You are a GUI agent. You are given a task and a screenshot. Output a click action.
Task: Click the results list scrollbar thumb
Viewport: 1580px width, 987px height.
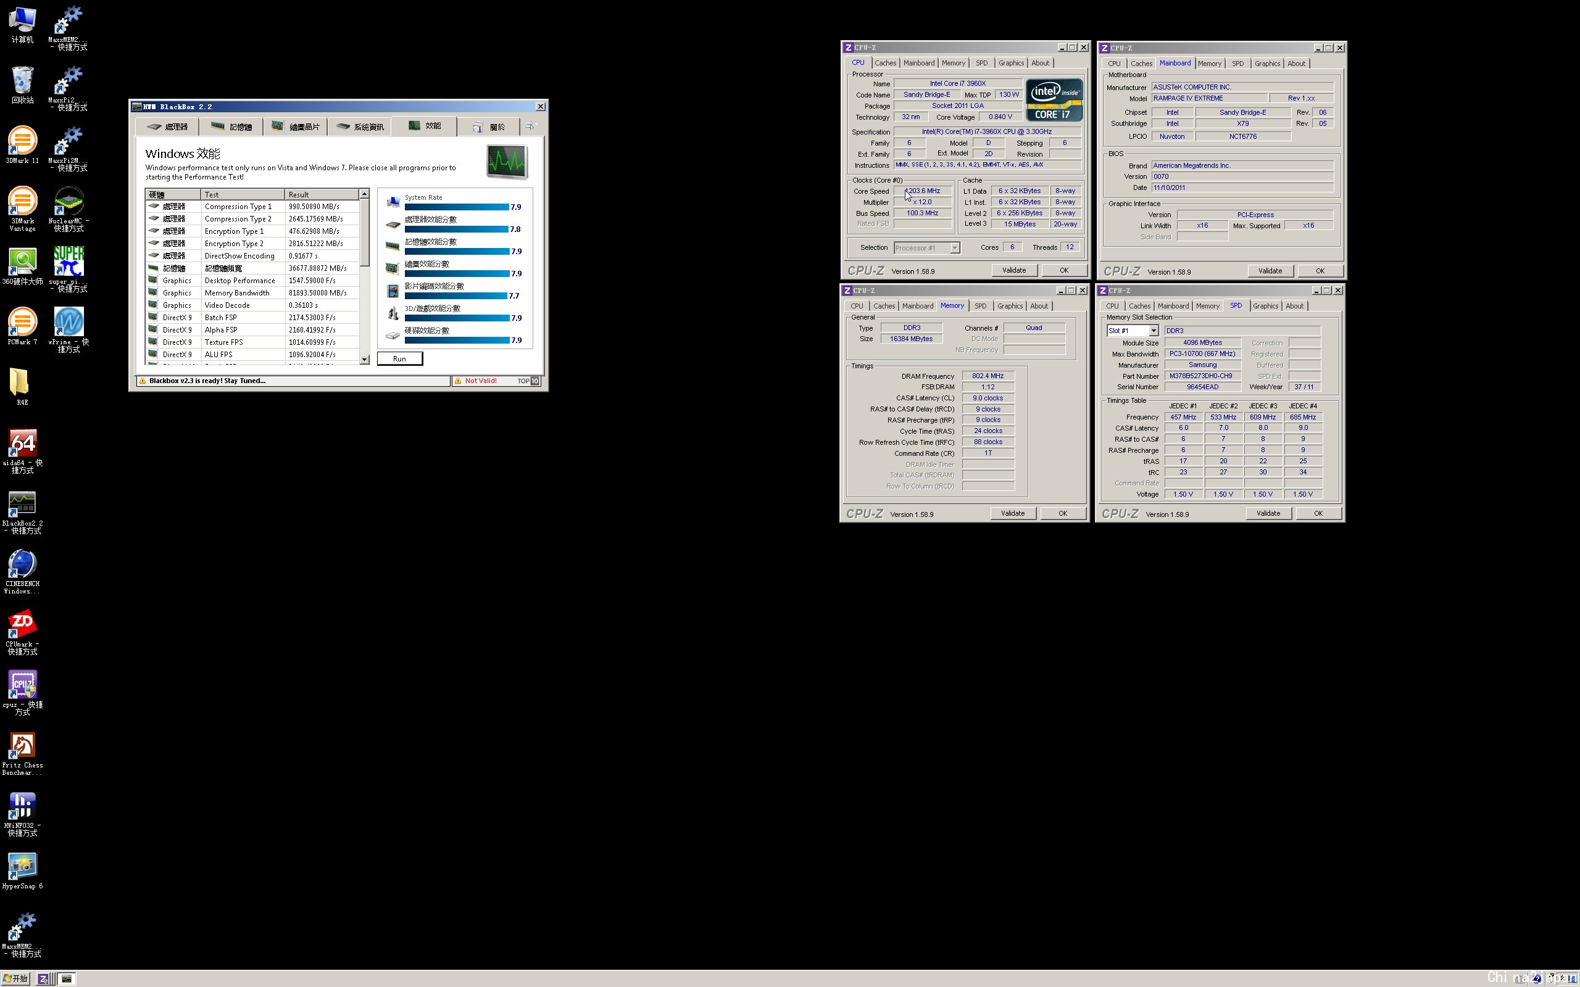tap(364, 233)
